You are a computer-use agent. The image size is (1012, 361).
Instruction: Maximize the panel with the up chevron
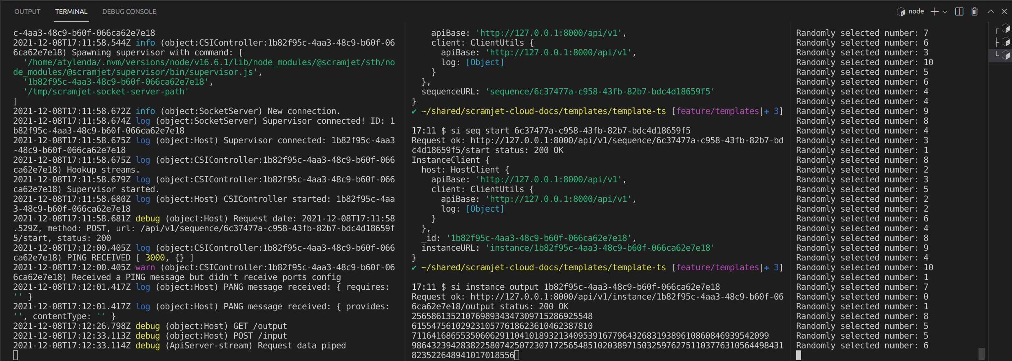coord(990,11)
